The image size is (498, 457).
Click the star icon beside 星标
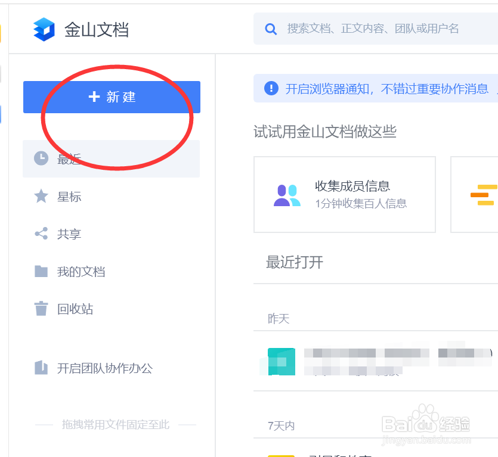(x=41, y=196)
